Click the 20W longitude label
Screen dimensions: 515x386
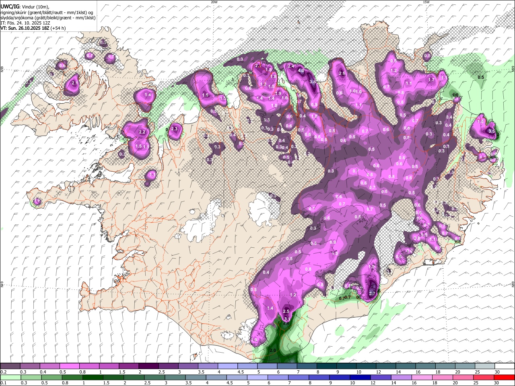pyautogui.click(x=214, y=2)
